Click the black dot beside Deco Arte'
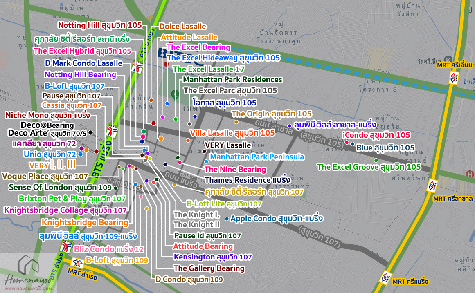This screenshot has width=475, height=293. 90,132
